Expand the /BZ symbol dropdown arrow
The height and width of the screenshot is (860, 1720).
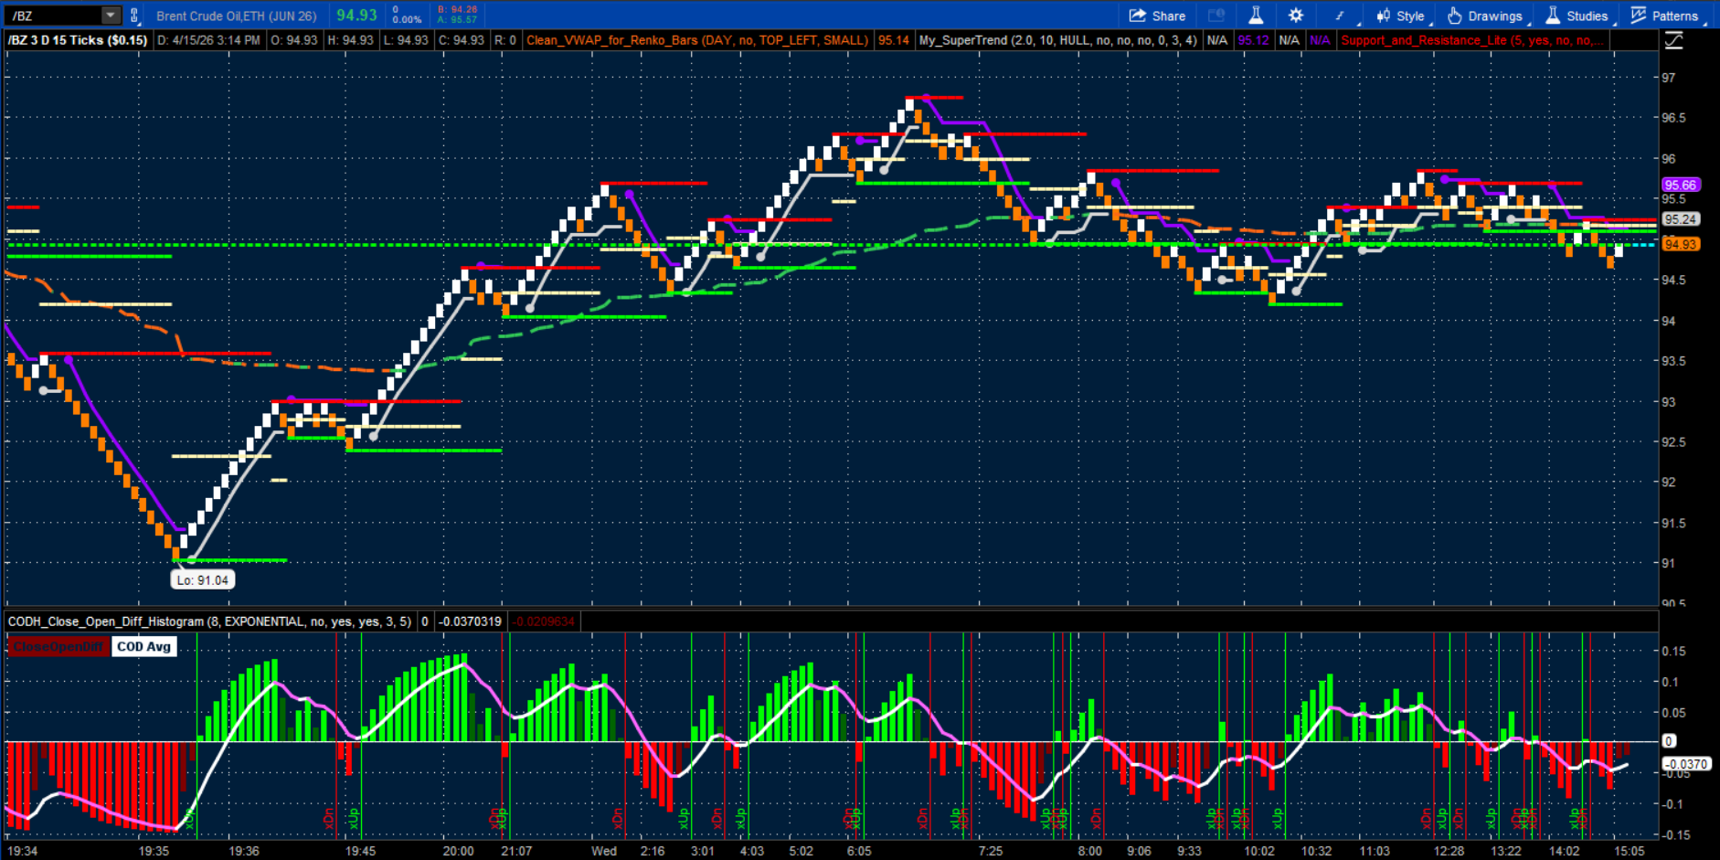[x=110, y=16]
